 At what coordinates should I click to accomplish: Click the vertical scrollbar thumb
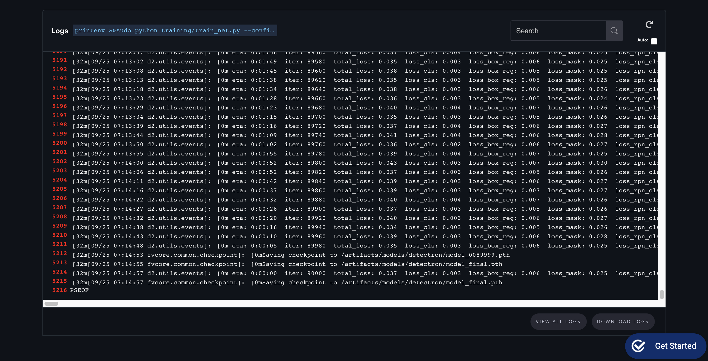661,294
